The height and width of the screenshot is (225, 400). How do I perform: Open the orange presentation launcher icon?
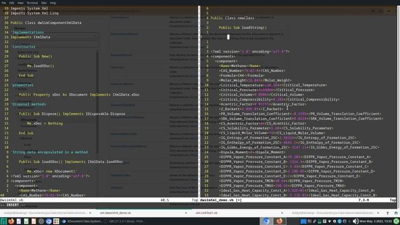(34, 221)
